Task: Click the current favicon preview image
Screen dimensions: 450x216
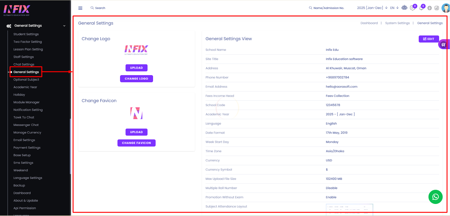Action: 136,113
